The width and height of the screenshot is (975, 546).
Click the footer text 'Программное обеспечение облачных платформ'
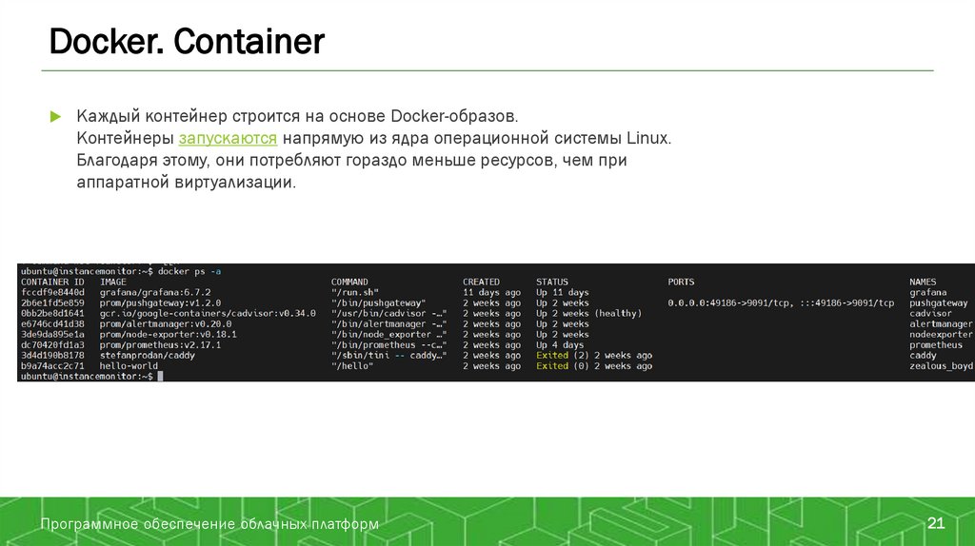pyautogui.click(x=209, y=523)
